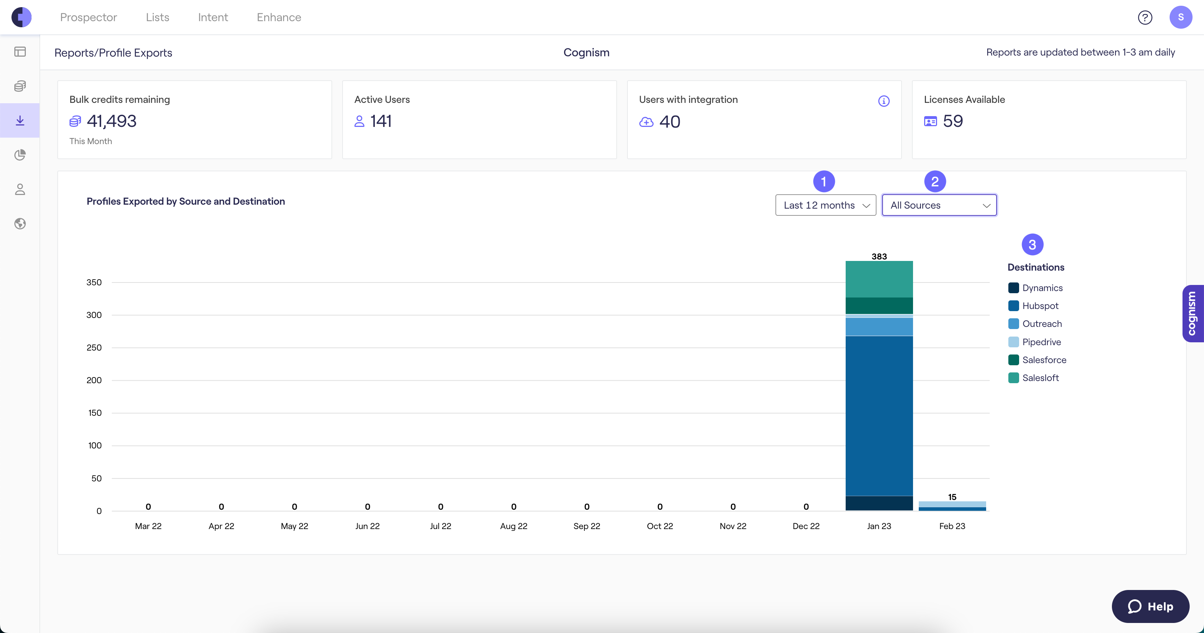Screen dimensions: 1204x633
Task: Click the Mar 22 axis label
Action: coord(148,526)
